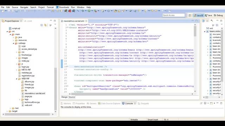
Task: Close the newnetmvc-servlet.xml editor tab
Action: tap(86, 21)
